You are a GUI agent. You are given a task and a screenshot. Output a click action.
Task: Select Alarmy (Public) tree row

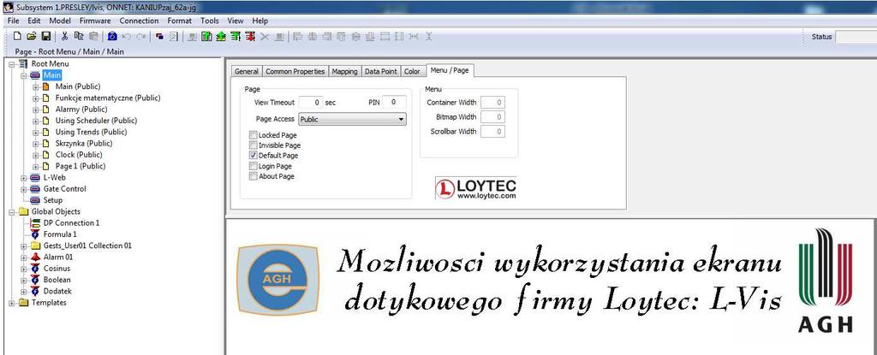coord(81,109)
